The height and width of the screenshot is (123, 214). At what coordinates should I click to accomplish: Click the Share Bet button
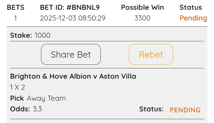71,54
